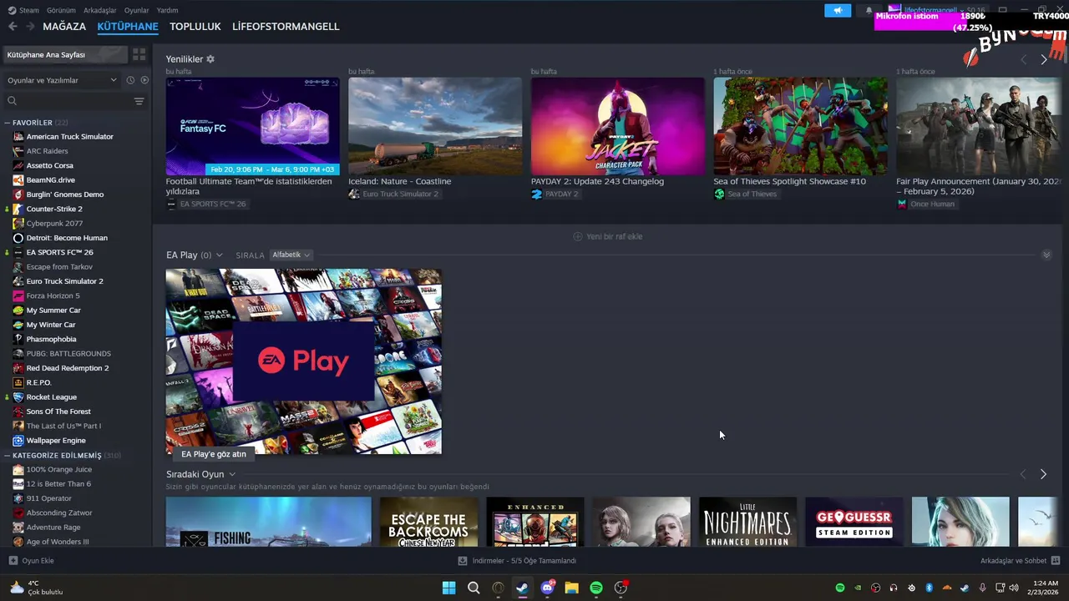Open the Sıradaki Oyun shelf dropdown

[x=232, y=474]
